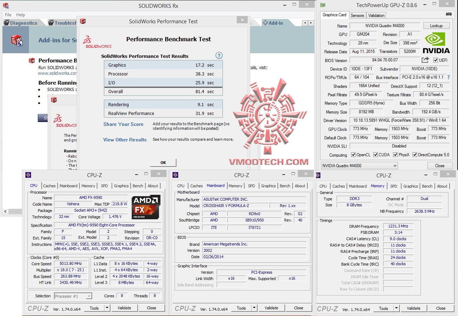Click the View Other Results link
This screenshot has width=458, height=316.
(x=125, y=140)
